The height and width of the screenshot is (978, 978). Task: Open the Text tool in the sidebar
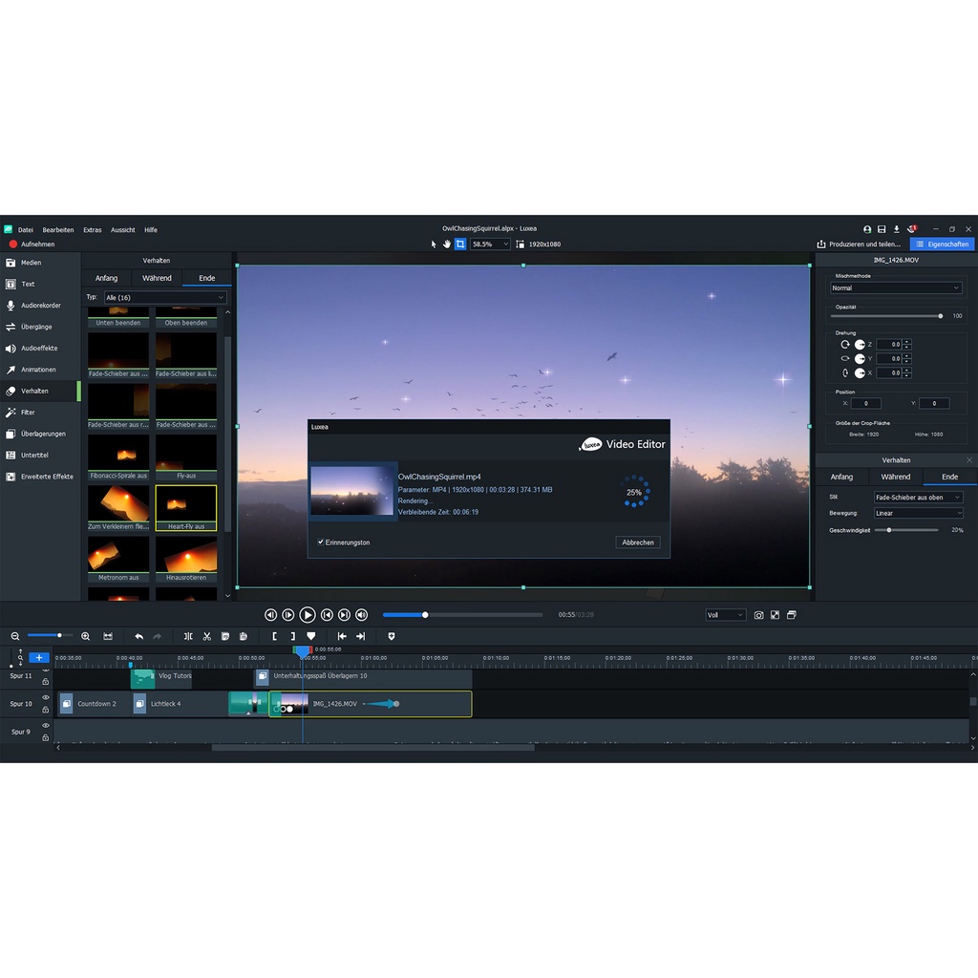pyautogui.click(x=40, y=284)
